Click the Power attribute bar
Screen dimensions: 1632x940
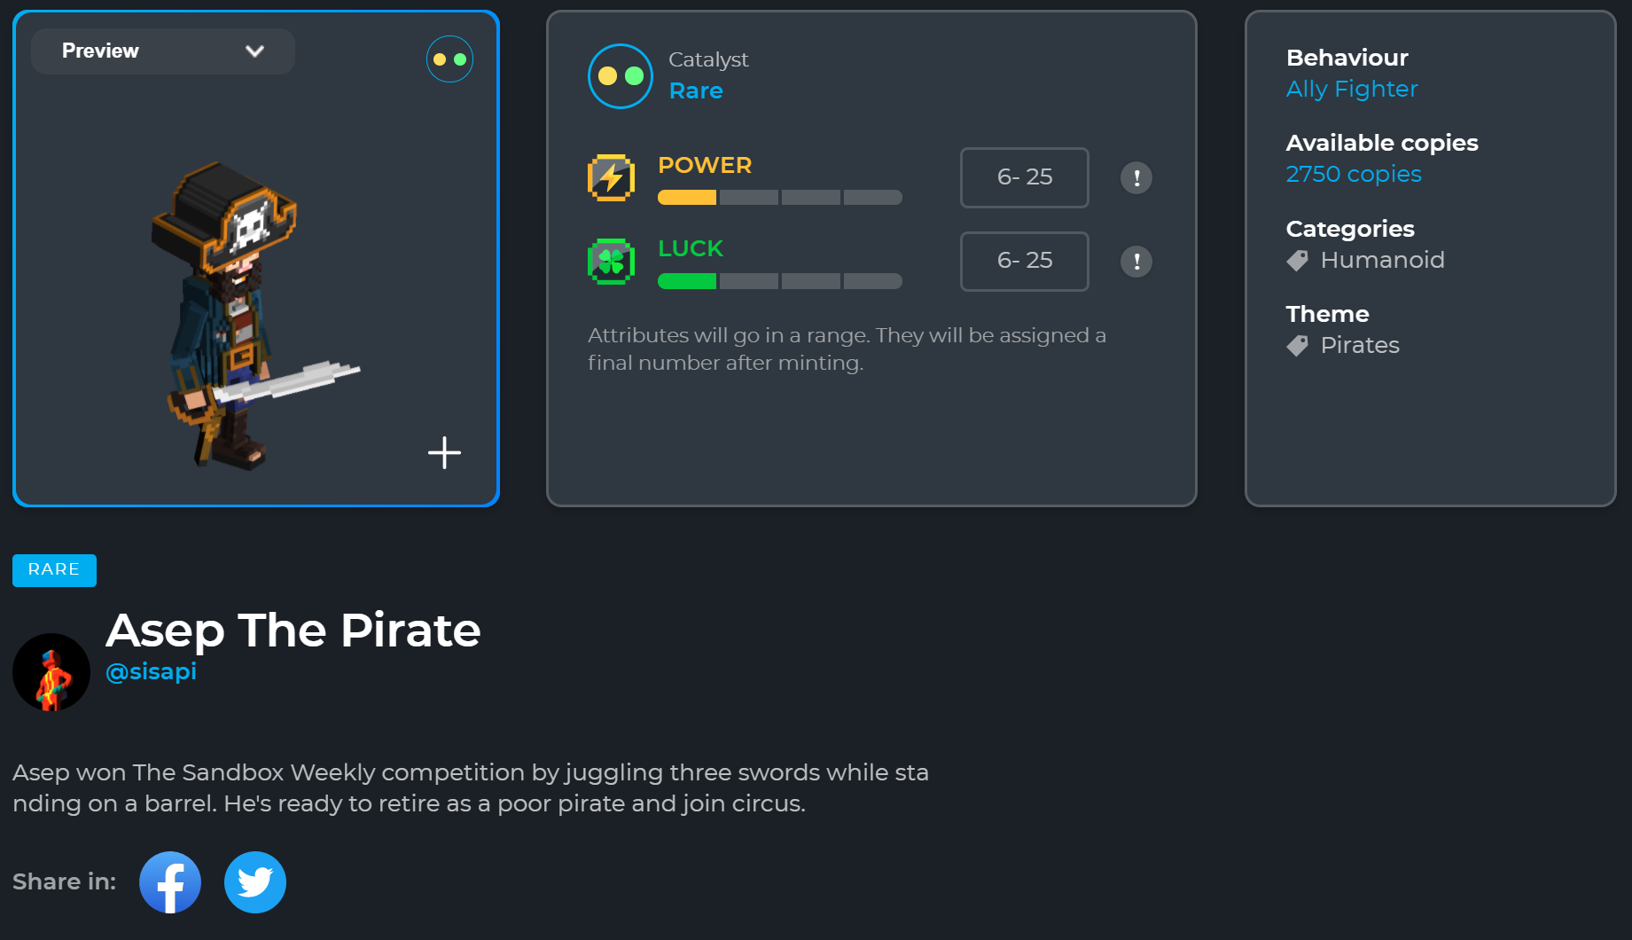pos(779,197)
